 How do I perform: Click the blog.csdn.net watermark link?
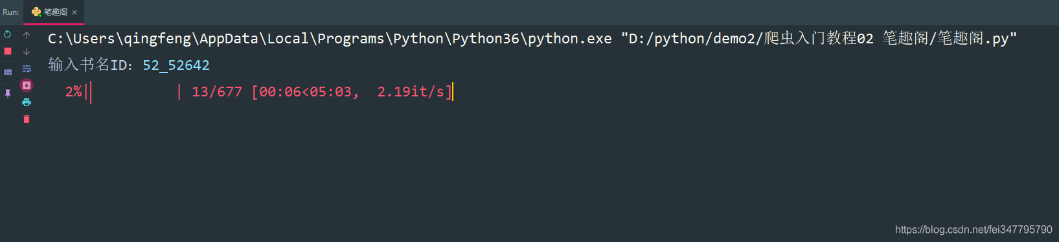tap(974, 230)
